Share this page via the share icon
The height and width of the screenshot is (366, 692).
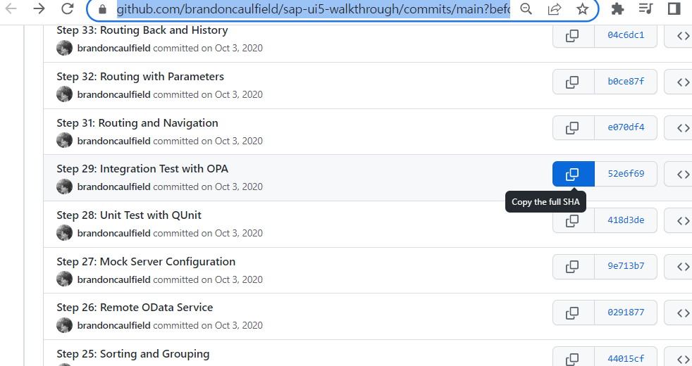point(555,9)
